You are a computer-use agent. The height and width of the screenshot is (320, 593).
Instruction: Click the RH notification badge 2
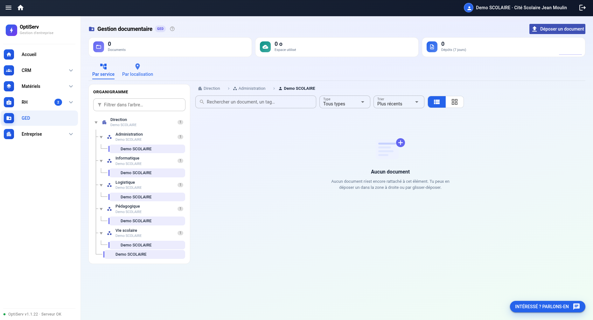click(58, 102)
